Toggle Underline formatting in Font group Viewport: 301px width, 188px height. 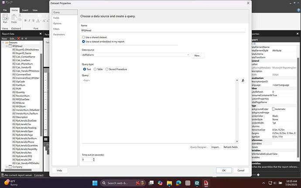click(33, 21)
